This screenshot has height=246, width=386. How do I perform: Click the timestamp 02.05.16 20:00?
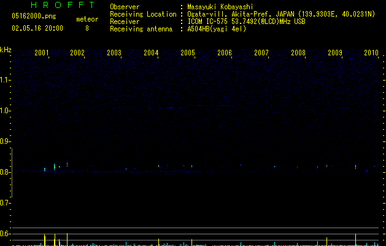click(x=37, y=28)
